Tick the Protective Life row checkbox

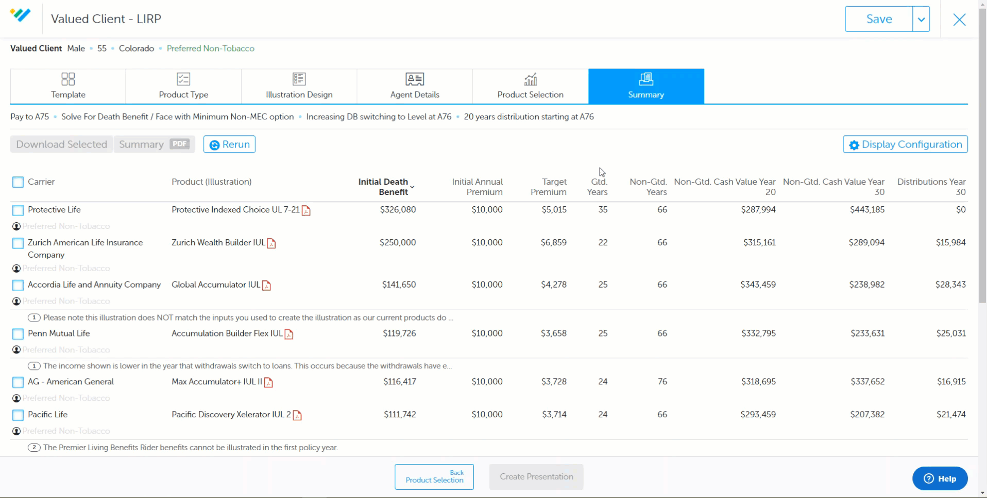click(x=18, y=210)
